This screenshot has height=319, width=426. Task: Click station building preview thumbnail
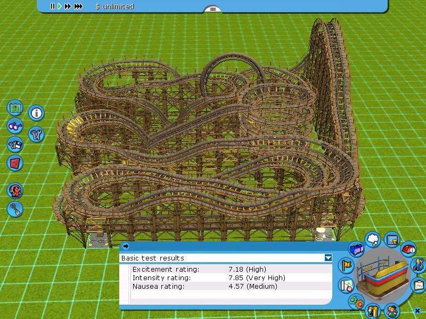pyautogui.click(x=383, y=275)
